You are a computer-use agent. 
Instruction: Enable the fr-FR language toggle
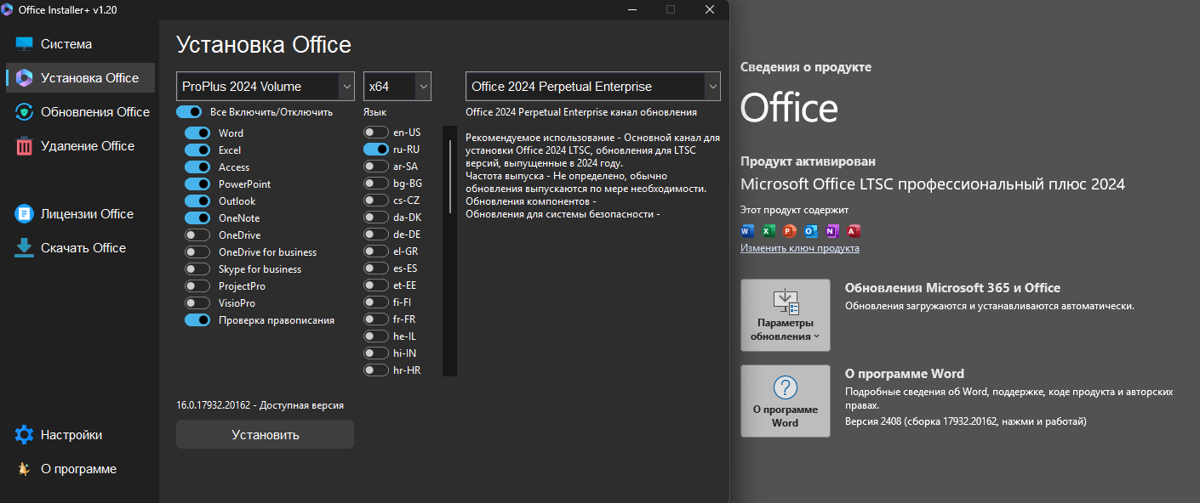coord(376,319)
